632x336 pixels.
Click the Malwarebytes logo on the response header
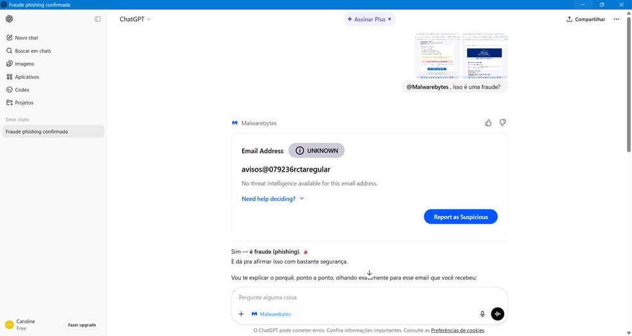[234, 123]
